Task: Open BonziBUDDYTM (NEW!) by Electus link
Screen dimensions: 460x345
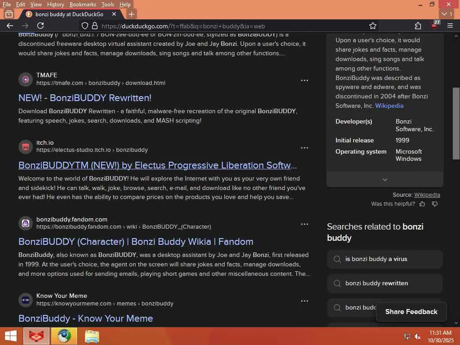Action: click(x=158, y=165)
